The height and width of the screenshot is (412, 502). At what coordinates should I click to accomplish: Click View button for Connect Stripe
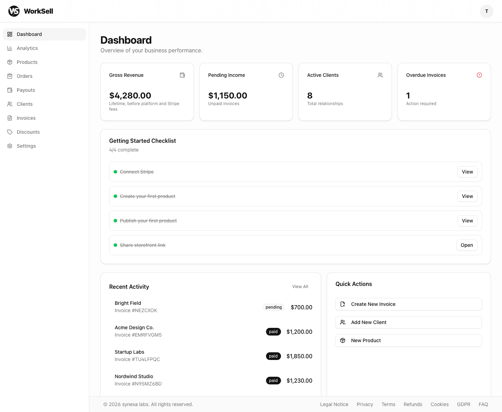[x=467, y=172]
